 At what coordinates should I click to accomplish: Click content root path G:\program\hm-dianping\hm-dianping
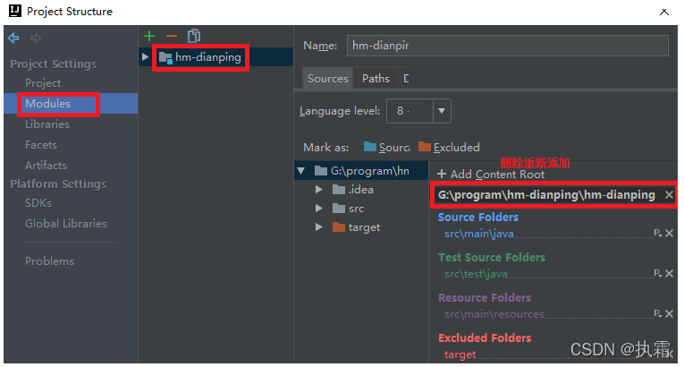click(x=546, y=195)
